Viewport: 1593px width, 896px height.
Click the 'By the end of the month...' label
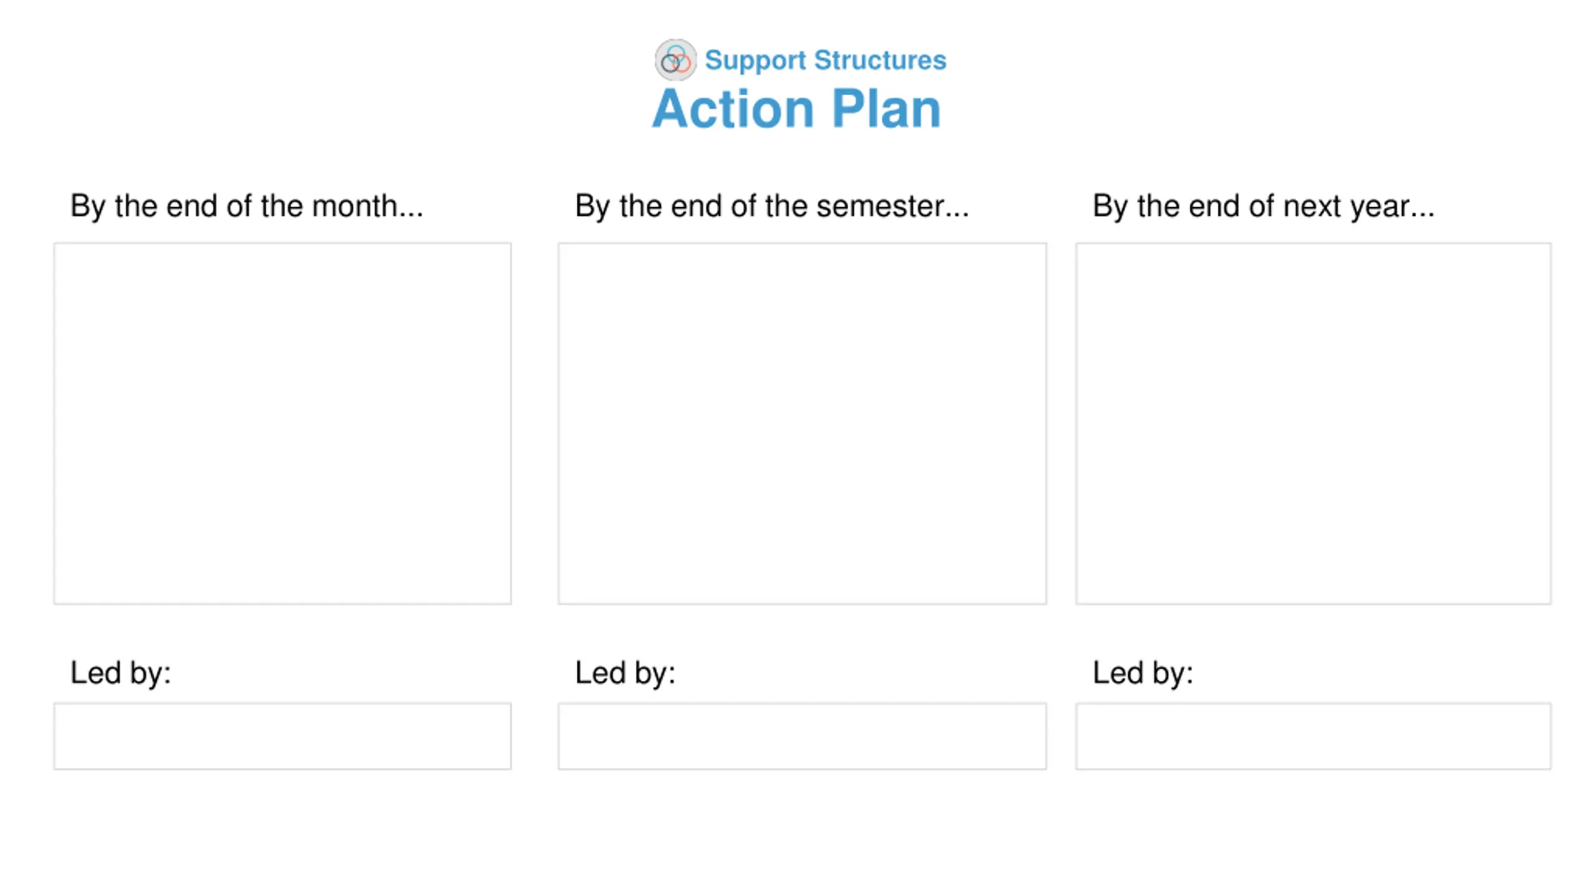click(x=246, y=207)
